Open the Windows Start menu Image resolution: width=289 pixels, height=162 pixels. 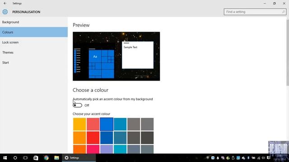point(5,158)
